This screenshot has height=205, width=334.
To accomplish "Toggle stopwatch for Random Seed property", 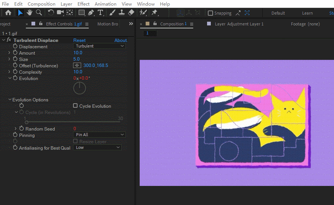I will (x=21, y=128).
